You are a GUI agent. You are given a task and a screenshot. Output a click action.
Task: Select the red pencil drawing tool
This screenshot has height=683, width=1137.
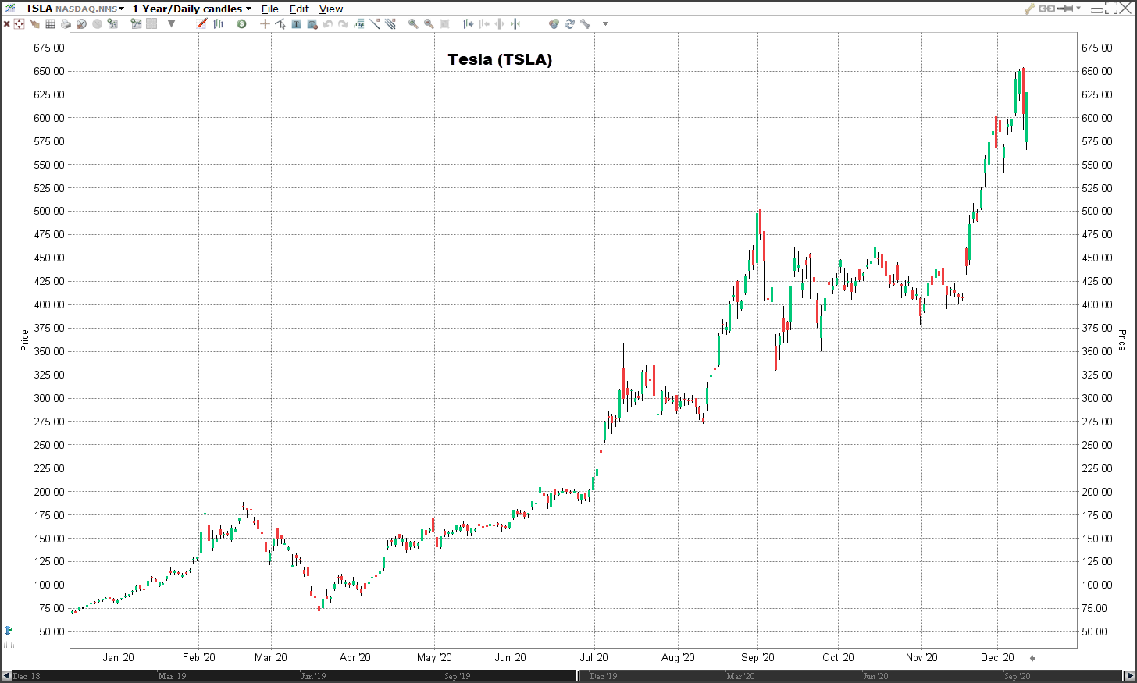tap(202, 24)
